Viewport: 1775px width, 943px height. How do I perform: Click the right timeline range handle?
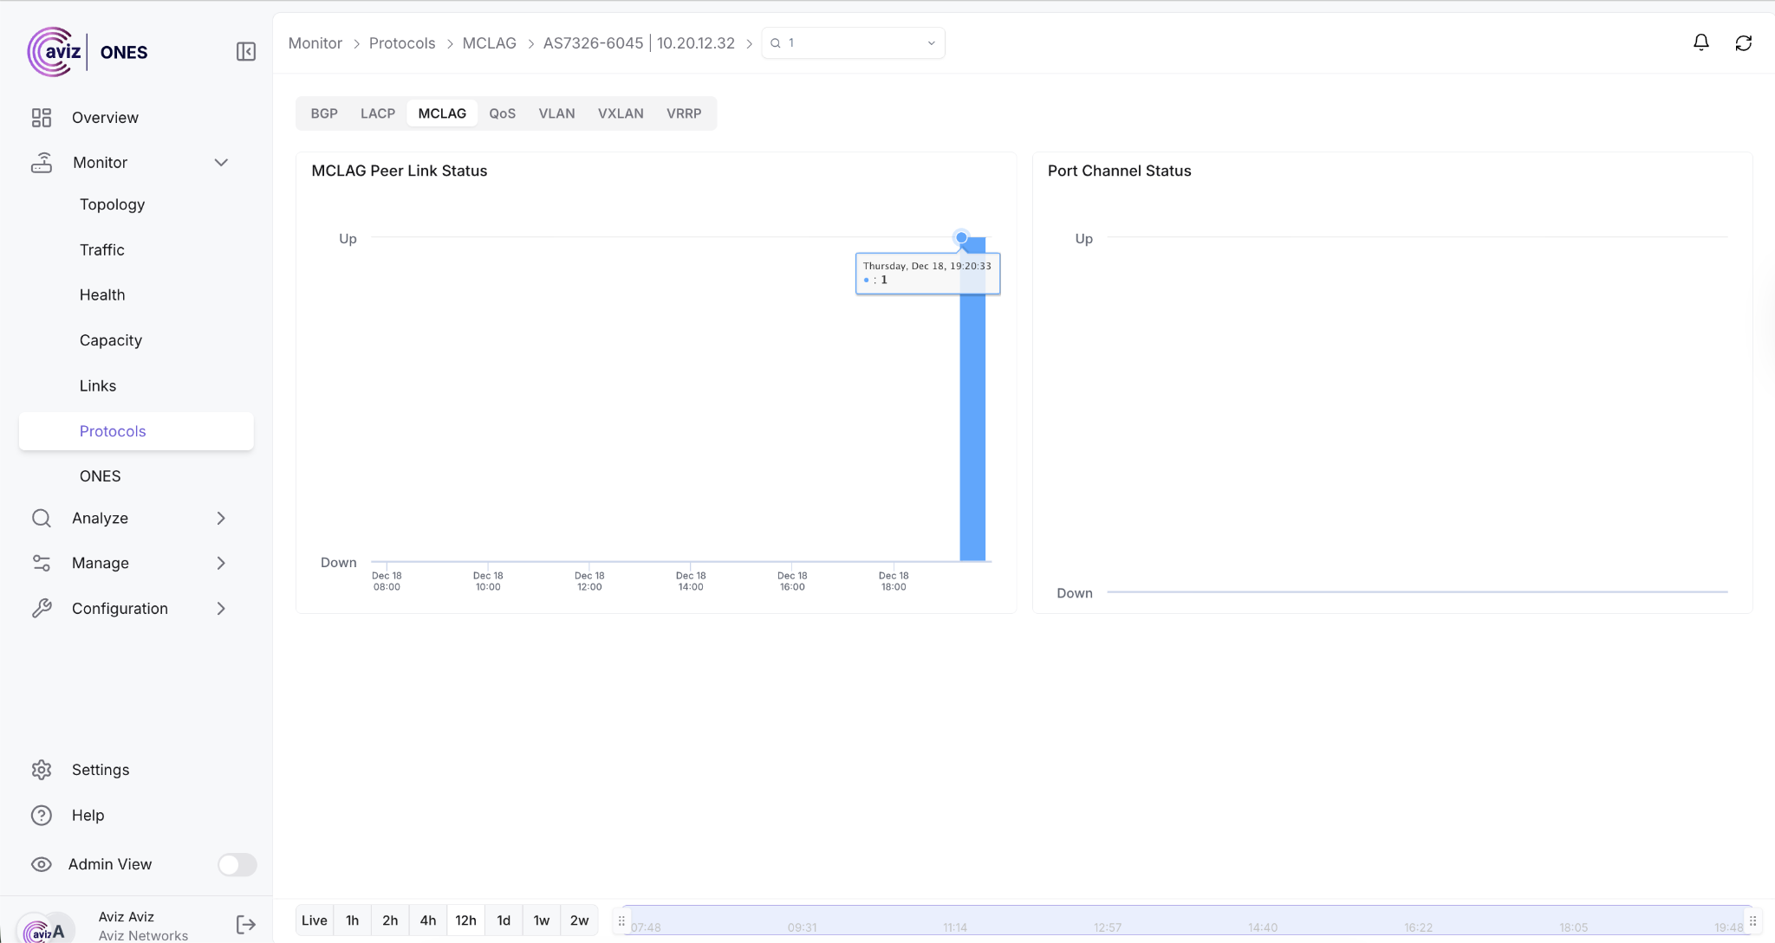1752,920
